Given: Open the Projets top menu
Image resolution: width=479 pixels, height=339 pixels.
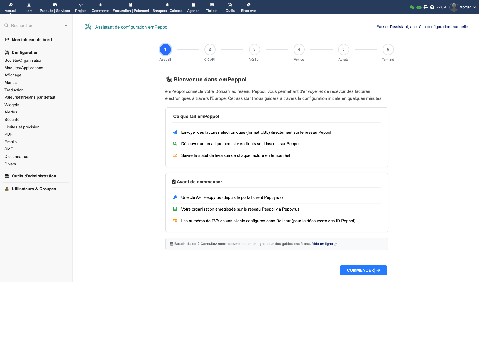Looking at the screenshot, I should 81,8.
